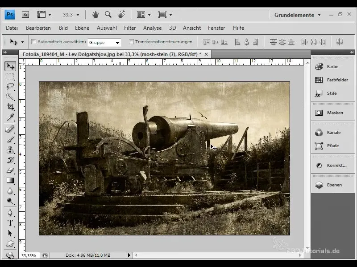357x267 pixels.
Task: Select the Eraser tool
Action: pyautogui.click(x=10, y=170)
